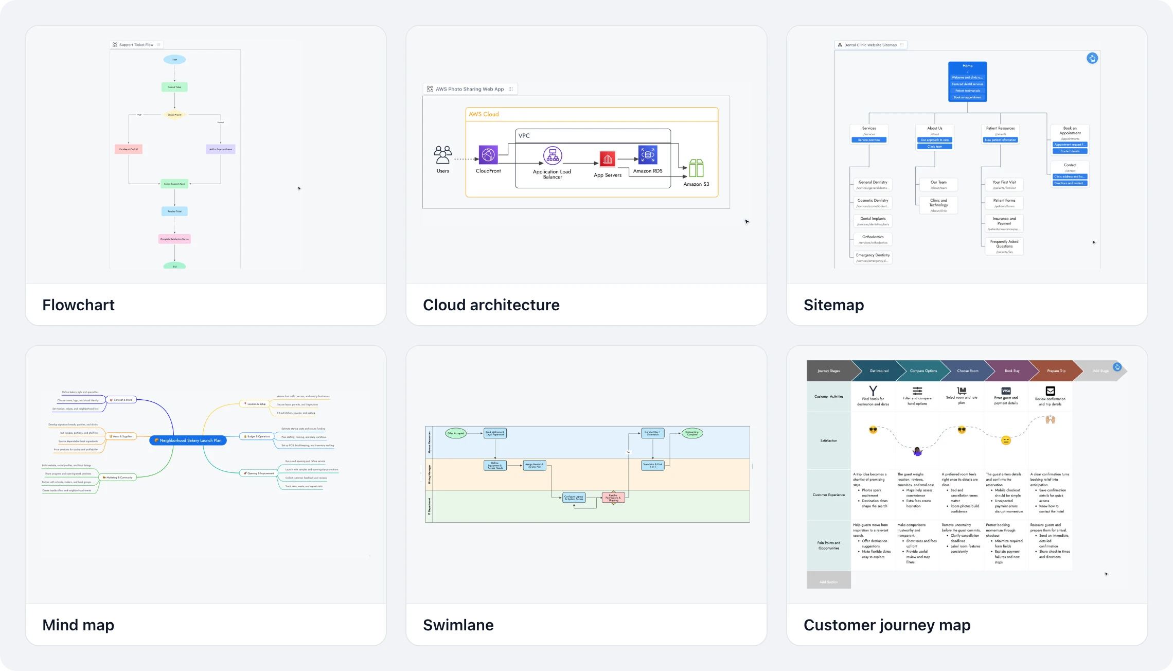
Task: Click the Swimlane diagram thumbnail
Action: [x=587, y=474]
